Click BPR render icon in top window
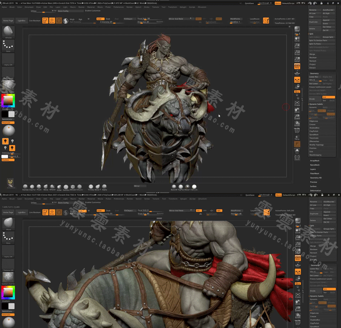 click(297, 29)
